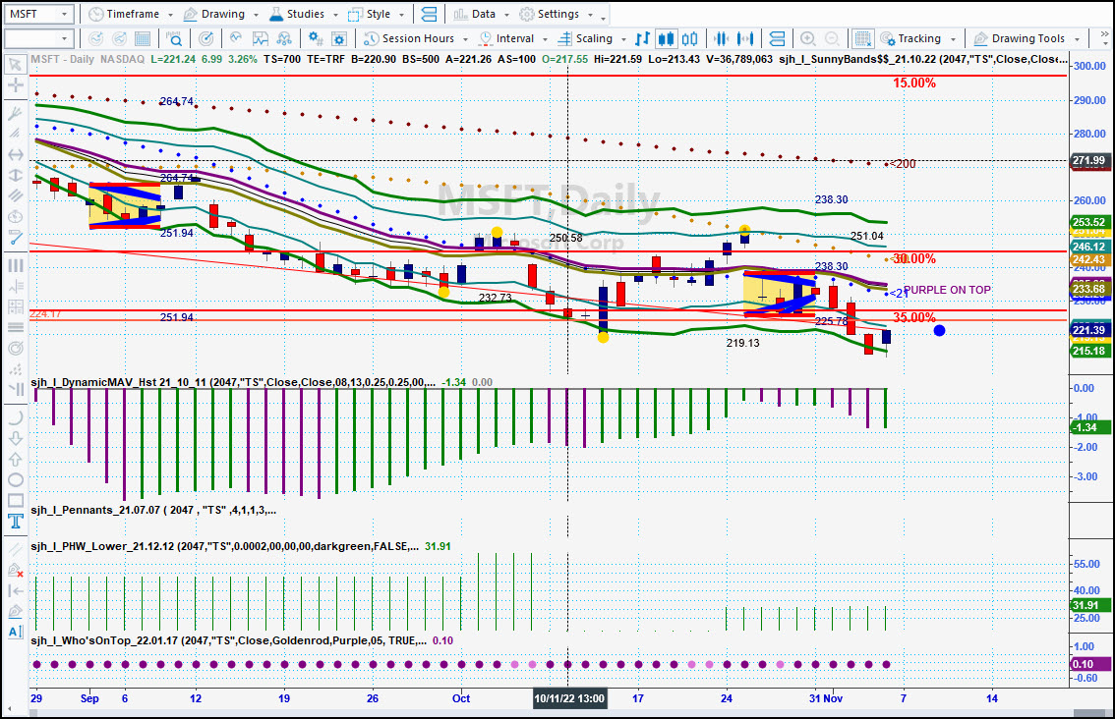
Task: Open the Data menu
Action: [482, 14]
